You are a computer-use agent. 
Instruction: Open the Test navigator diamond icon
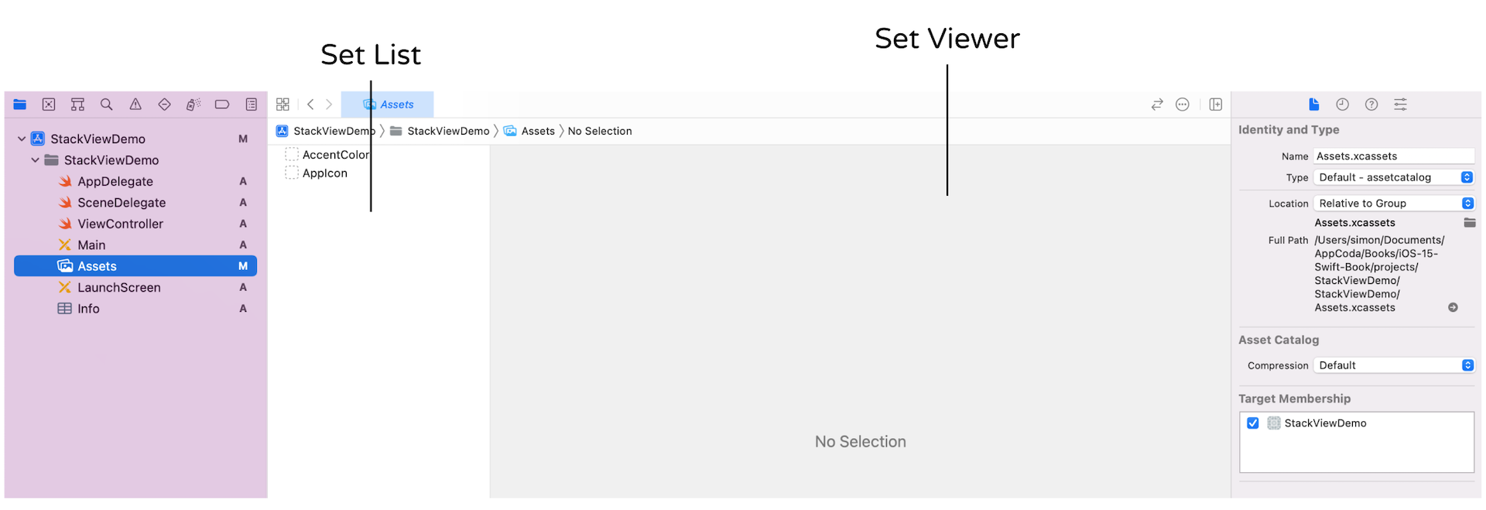[x=164, y=104]
